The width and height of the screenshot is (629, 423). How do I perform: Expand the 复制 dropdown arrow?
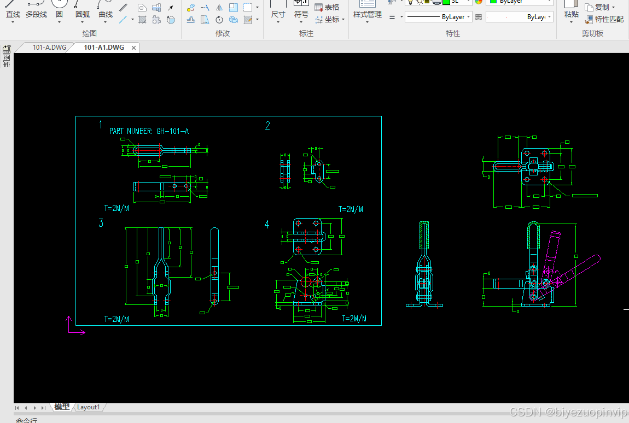613,7
